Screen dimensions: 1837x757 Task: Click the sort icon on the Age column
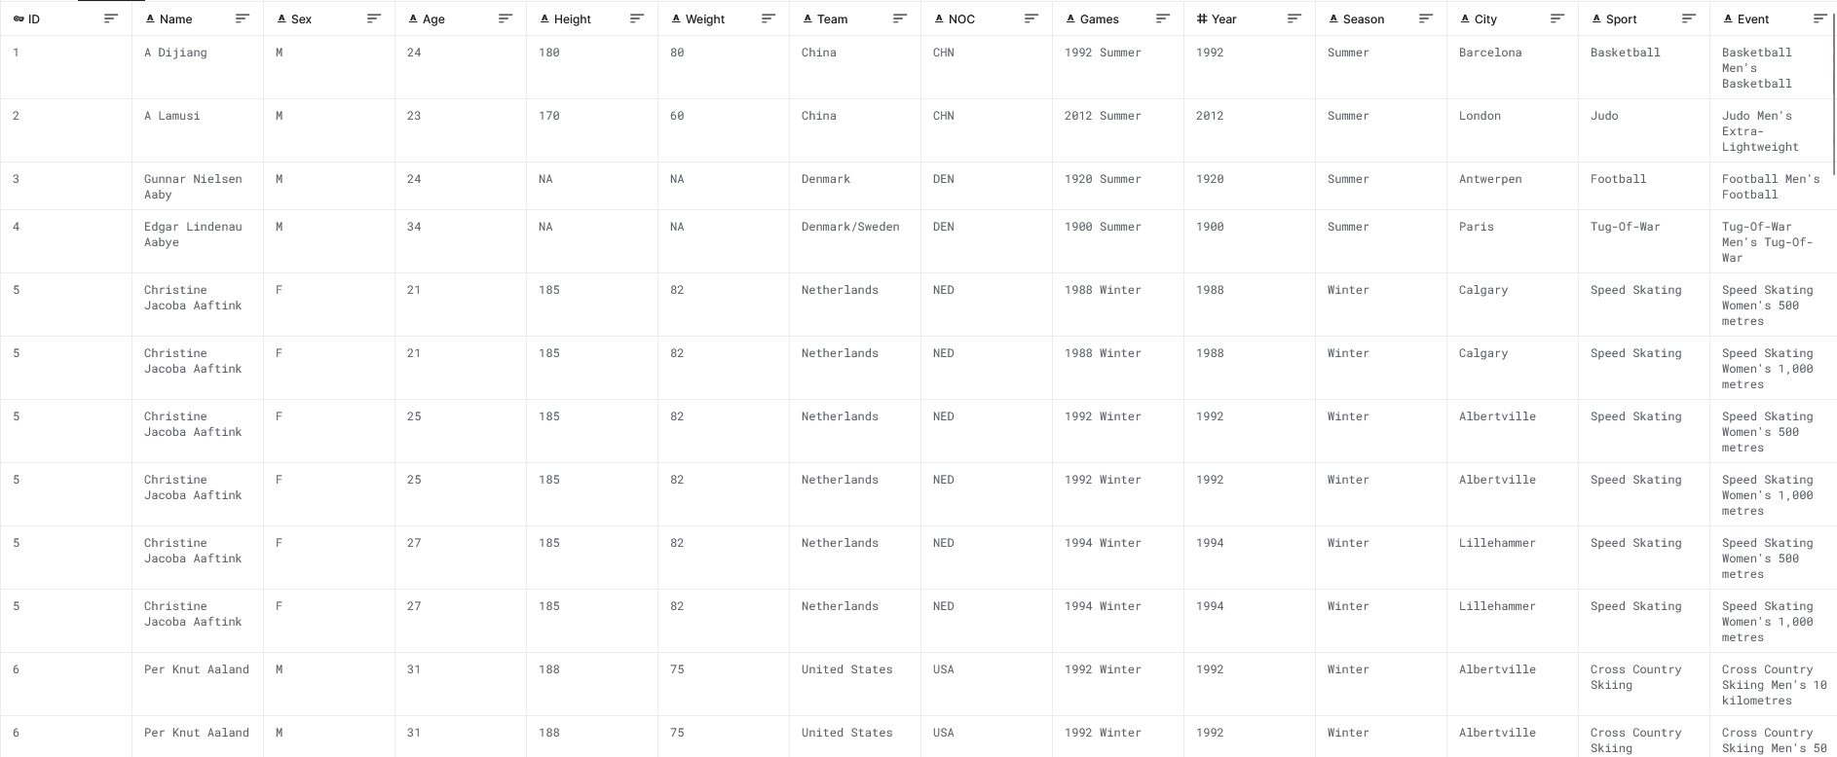[505, 18]
